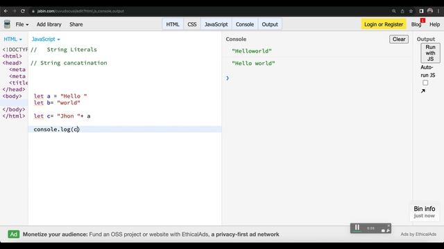The image size is (444, 249).
Task: Open the Add library menu
Action: (49, 24)
